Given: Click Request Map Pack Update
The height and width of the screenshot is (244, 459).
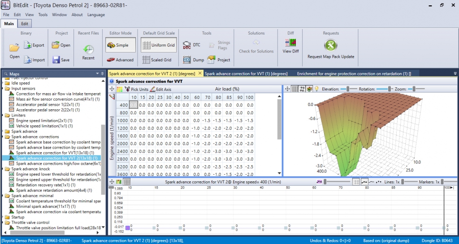Looking at the screenshot, I should 331,49.
